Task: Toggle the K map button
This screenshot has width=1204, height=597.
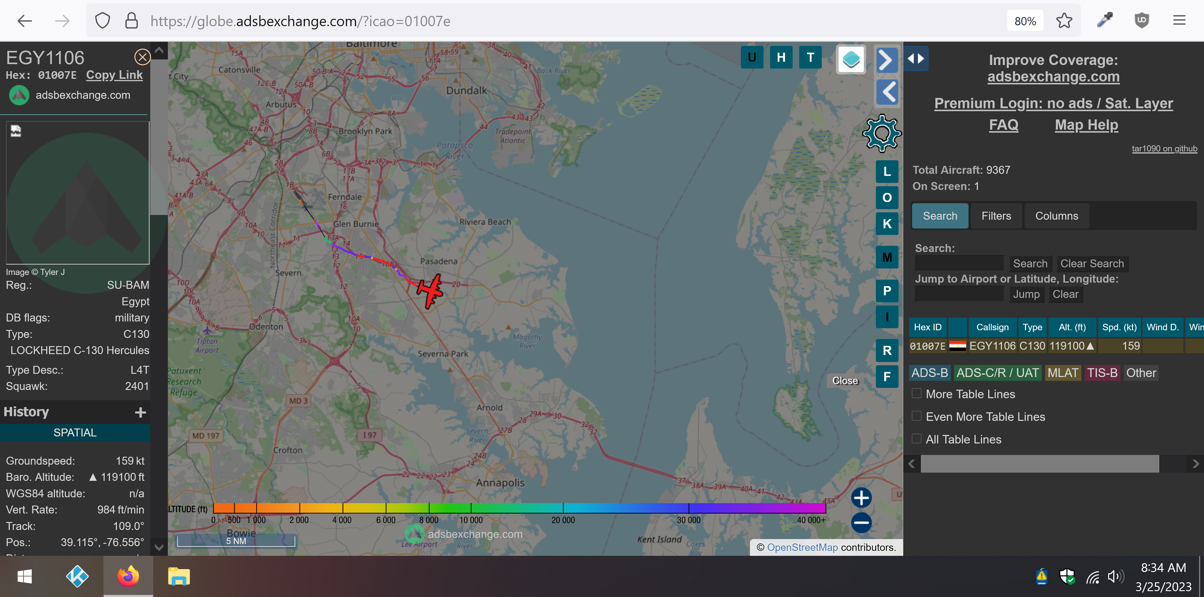Action: point(887,224)
